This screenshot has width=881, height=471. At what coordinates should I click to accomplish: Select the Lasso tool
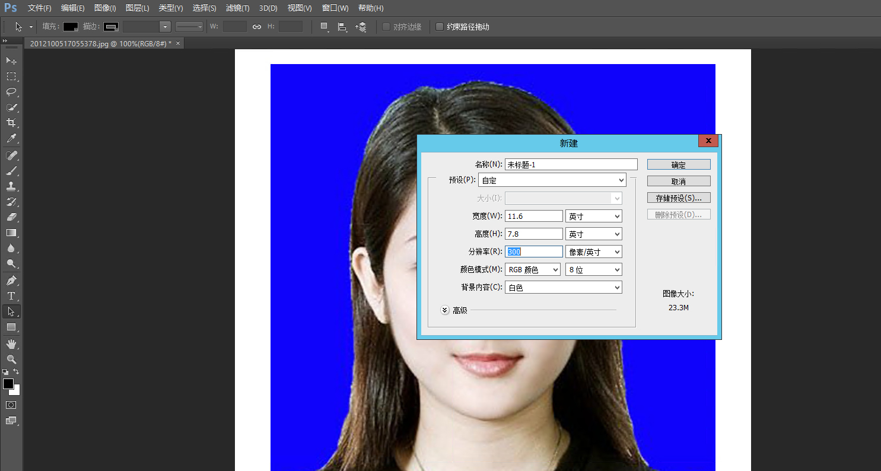coord(11,92)
